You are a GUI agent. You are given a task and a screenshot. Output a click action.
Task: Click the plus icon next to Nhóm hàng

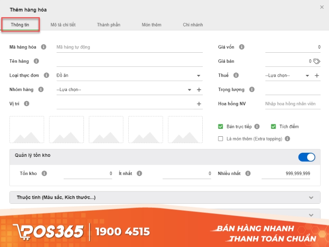pos(199,89)
